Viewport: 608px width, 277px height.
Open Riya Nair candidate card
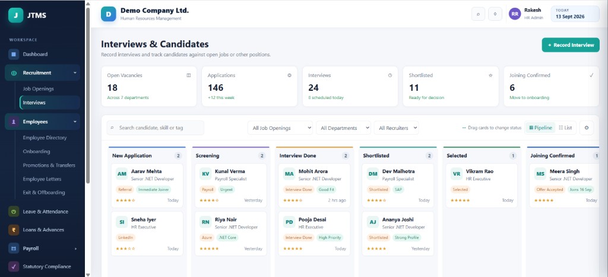pyautogui.click(x=231, y=234)
